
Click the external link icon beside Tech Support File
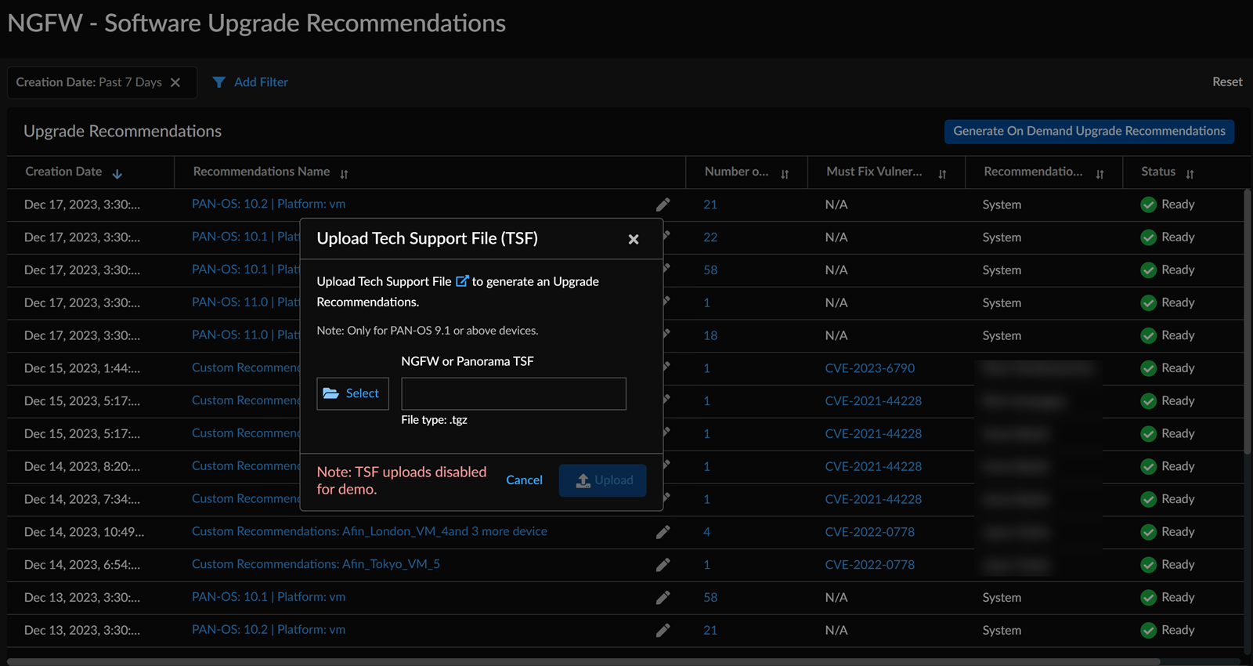462,281
